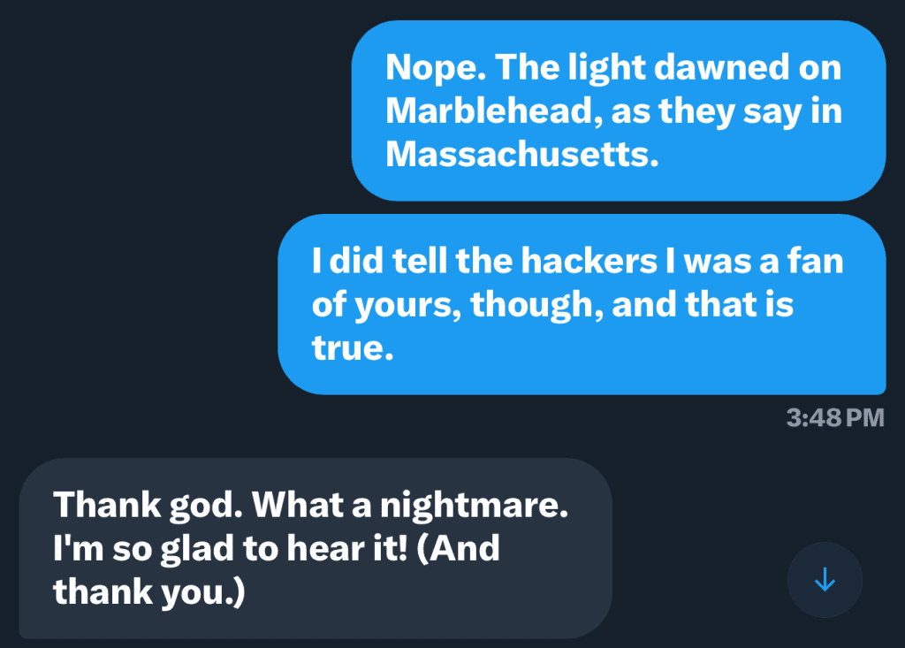905x648 pixels.
Task: Tap the "I did tell the hackers" message
Action: 582,305
